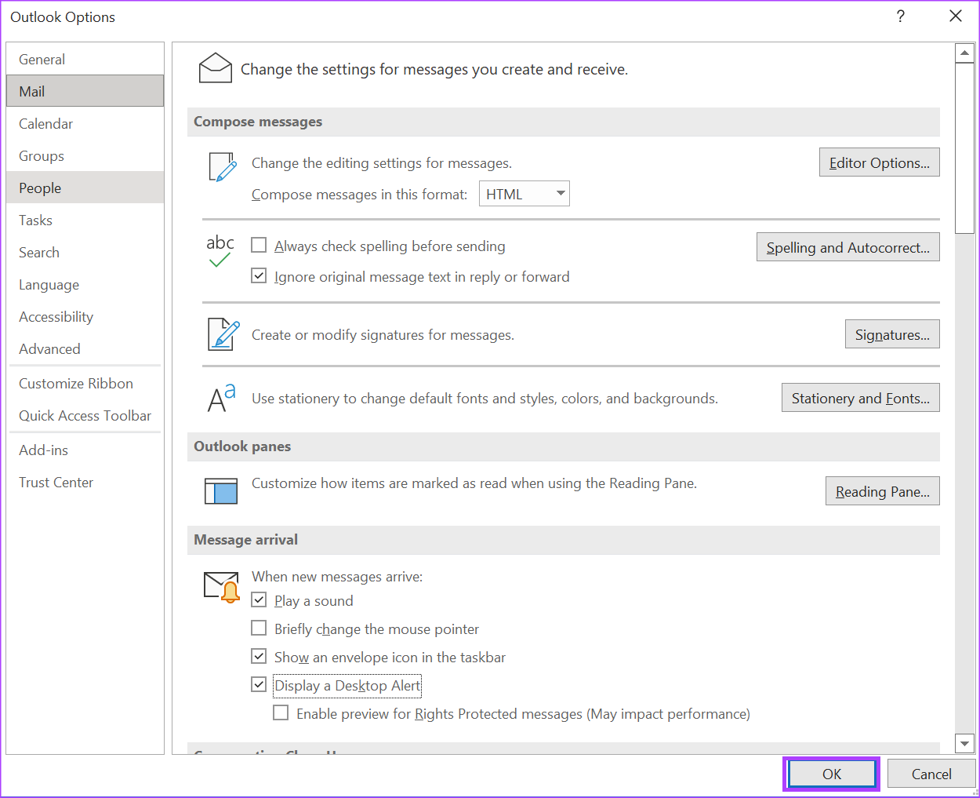Screen dimensions: 980x798
Task: Open Customize Ribbon settings
Action: pyautogui.click(x=85, y=383)
